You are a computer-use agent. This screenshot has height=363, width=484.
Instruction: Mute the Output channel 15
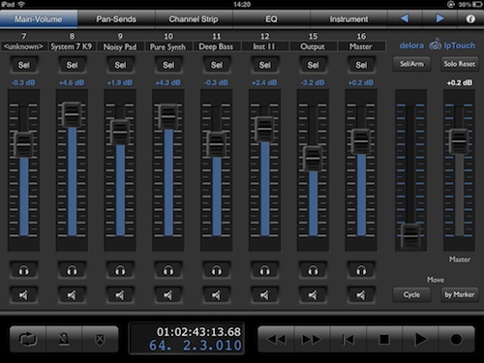313,294
